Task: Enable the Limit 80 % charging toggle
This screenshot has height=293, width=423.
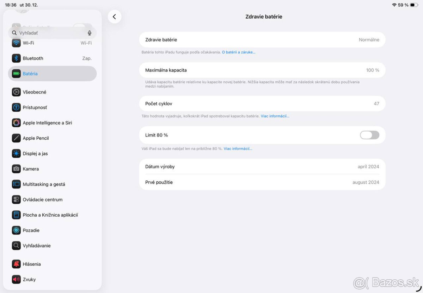Action: [x=369, y=135]
